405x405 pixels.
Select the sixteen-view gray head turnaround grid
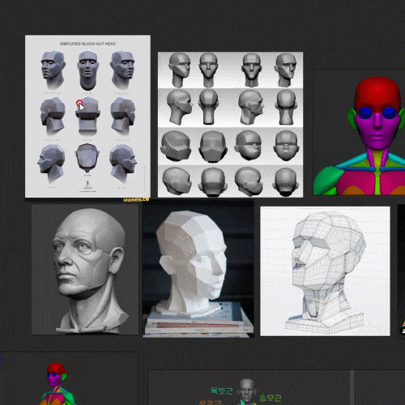tap(230, 125)
